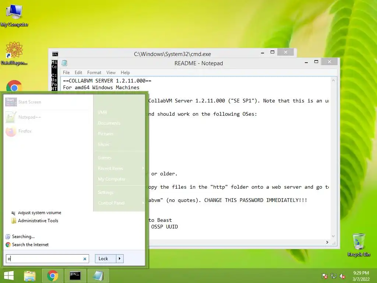Open VM4 user folder in Start menu
This screenshot has width=377, height=283.
point(102,112)
